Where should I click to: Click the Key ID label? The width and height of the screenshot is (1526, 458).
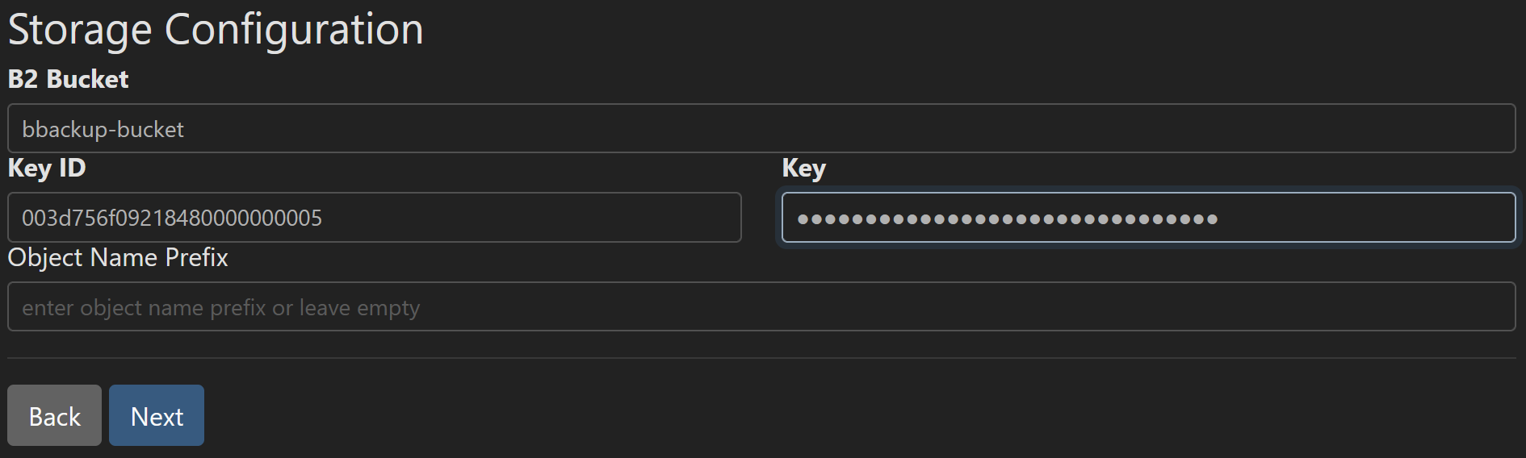point(47,168)
